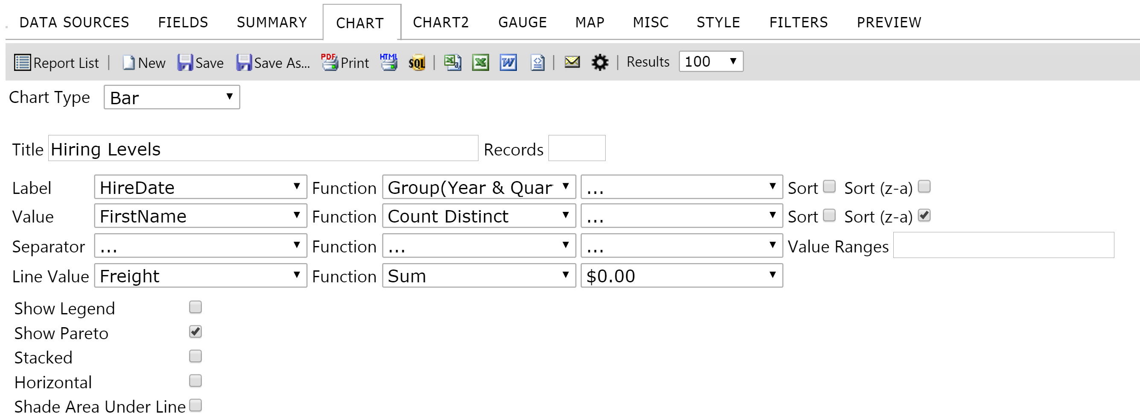Toggle the Label row Sort (z-a) checkbox
The image size is (1140, 419).
(x=924, y=187)
